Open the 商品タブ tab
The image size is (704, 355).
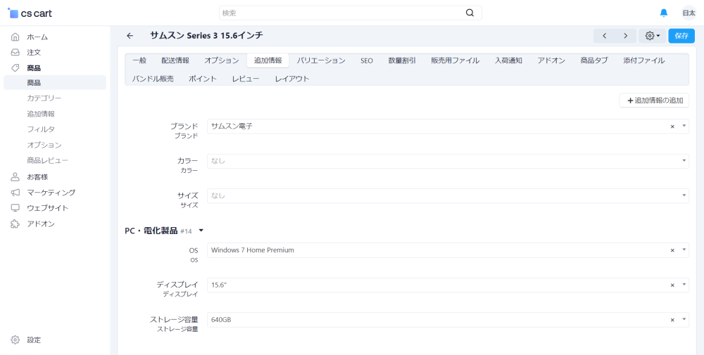coord(593,60)
